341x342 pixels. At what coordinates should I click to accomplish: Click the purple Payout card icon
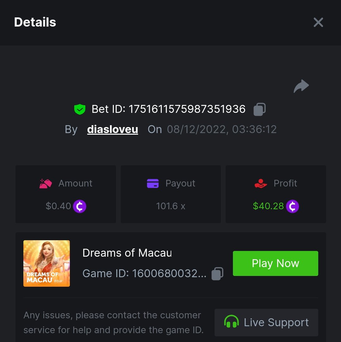click(153, 183)
